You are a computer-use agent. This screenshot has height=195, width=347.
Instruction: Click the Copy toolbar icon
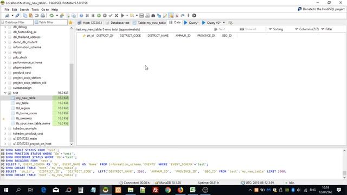pyautogui.click(x=25, y=16)
